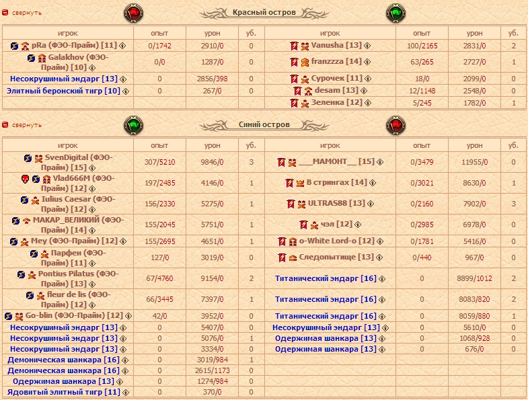This screenshot has height=400, width=528.
Task: Select experience value 307/5210
Action: 159,162
